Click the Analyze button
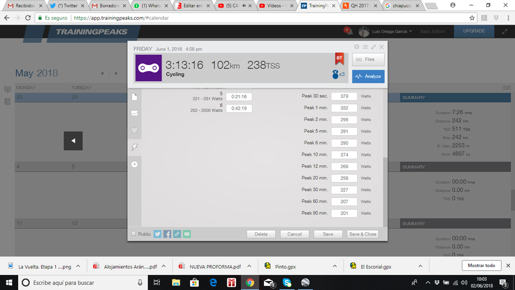The width and height of the screenshot is (515, 290). [x=368, y=77]
